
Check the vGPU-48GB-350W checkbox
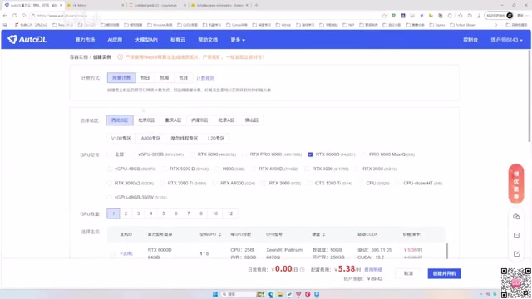click(109, 198)
